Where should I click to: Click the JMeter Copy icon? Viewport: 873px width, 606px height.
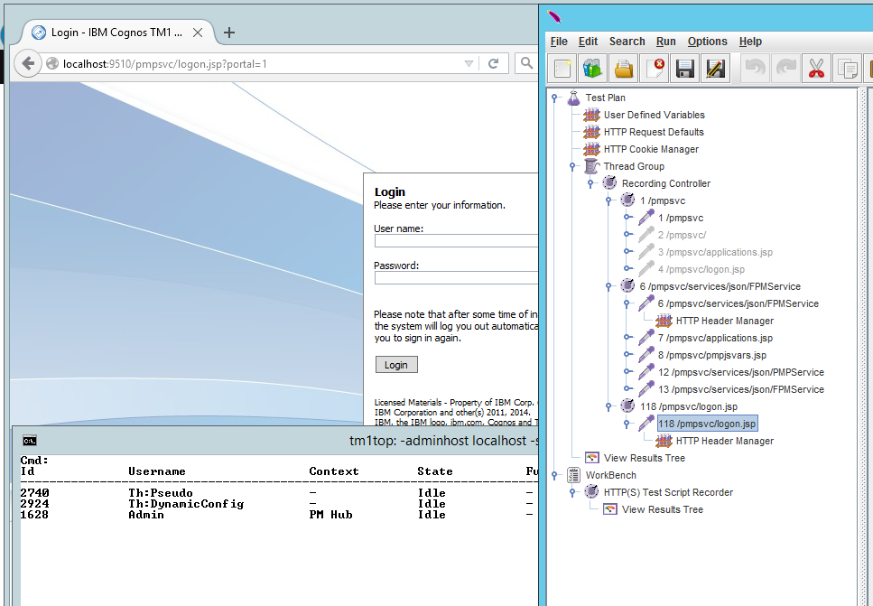click(x=848, y=69)
